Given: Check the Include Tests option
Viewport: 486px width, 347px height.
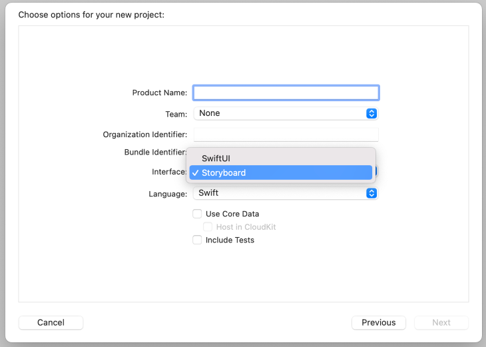Looking at the screenshot, I should pyautogui.click(x=197, y=240).
